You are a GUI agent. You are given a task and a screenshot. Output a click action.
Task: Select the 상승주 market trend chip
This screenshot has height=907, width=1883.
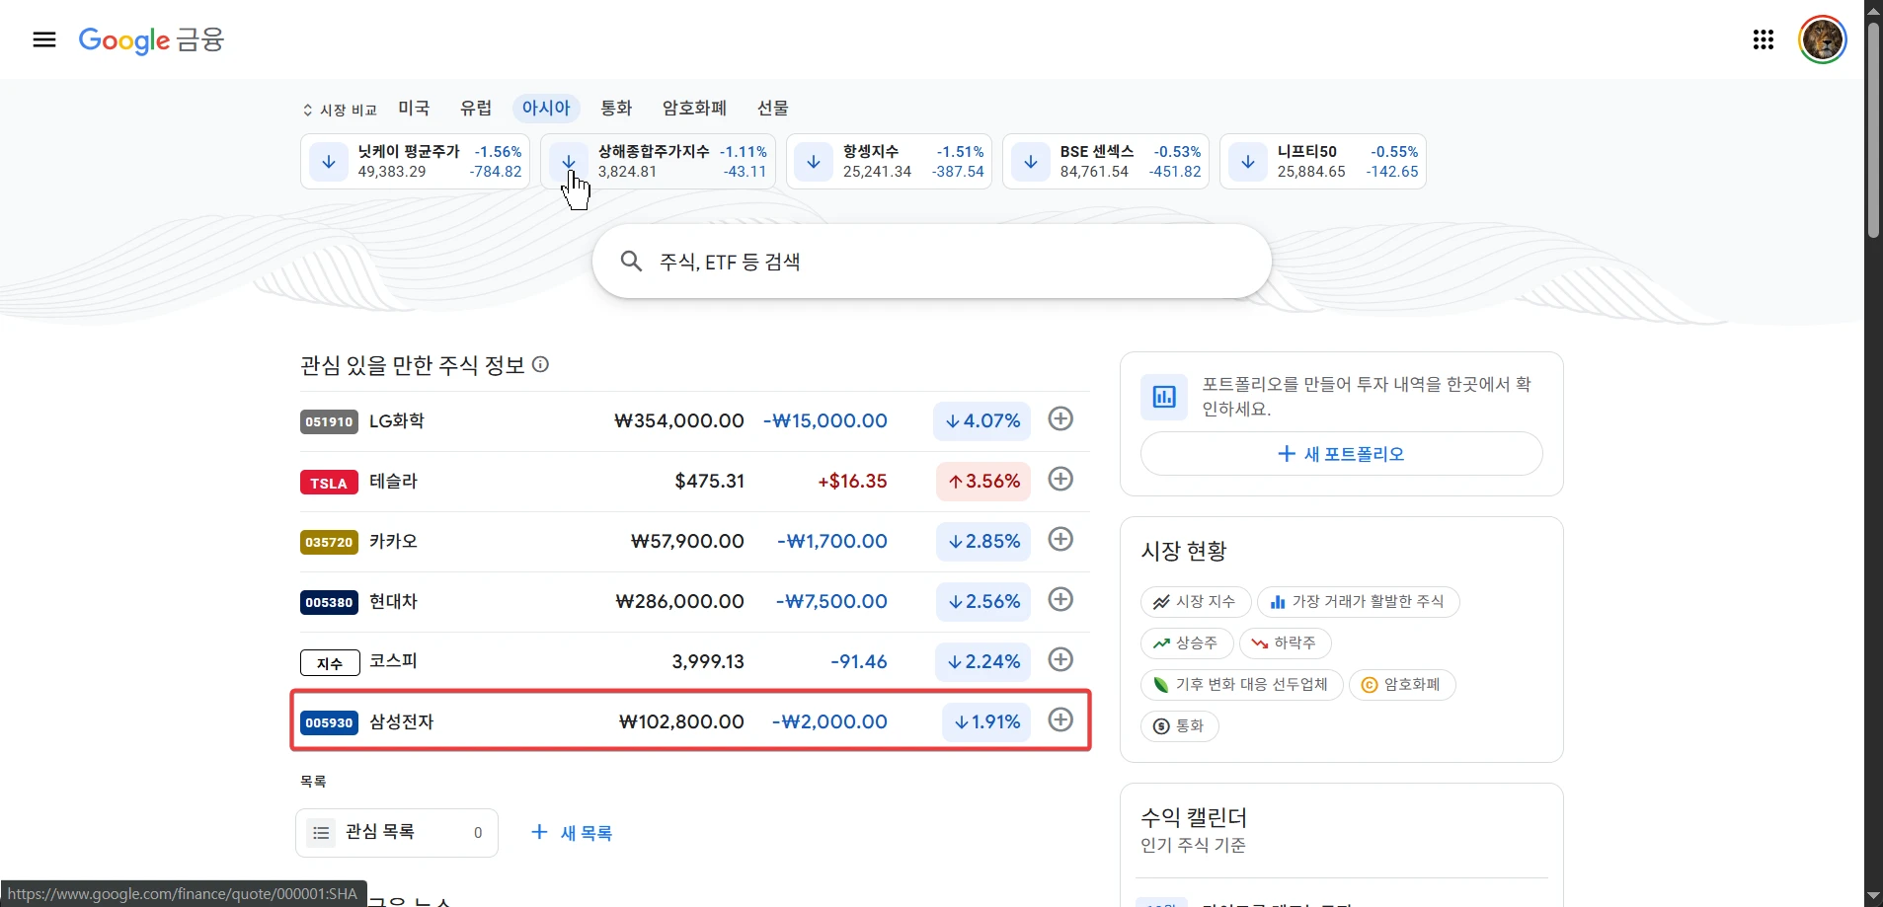tap(1186, 643)
